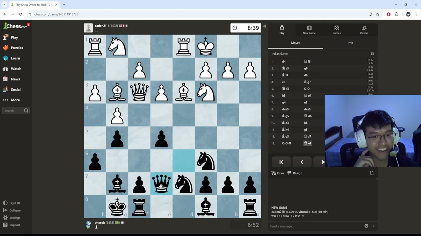Select the Moves tab
Viewport: 421px width, 236px height.
tap(295, 43)
